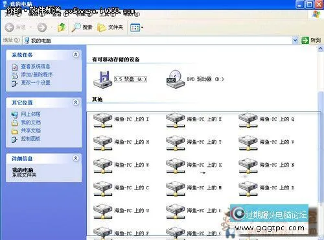Image resolution: width=324 pixels, height=240 pixels.
Task: Click the Go (转到) button
Action: tap(311, 40)
